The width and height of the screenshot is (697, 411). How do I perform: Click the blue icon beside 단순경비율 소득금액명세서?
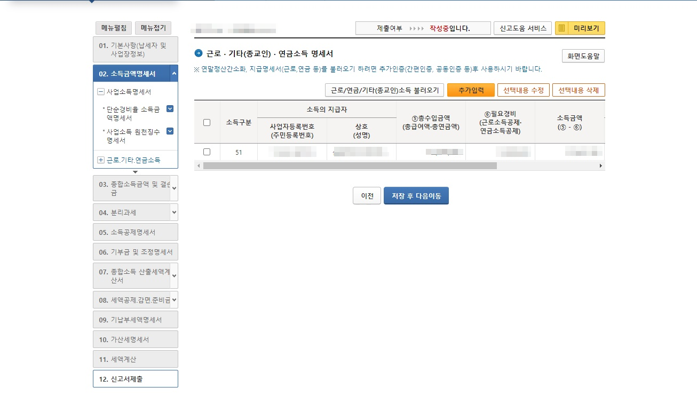[171, 109]
